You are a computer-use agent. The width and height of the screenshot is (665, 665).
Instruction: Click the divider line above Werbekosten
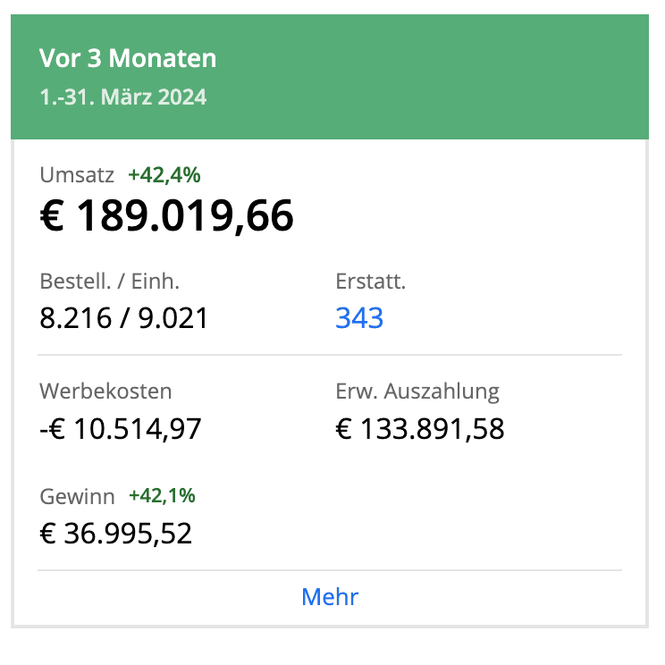pos(330,355)
